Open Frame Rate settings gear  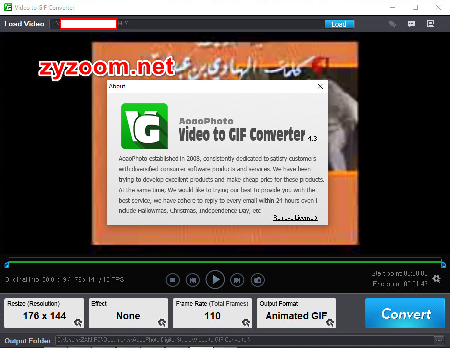click(246, 322)
